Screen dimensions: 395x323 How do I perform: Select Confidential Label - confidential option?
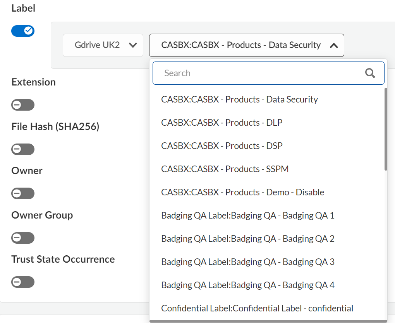point(257,308)
